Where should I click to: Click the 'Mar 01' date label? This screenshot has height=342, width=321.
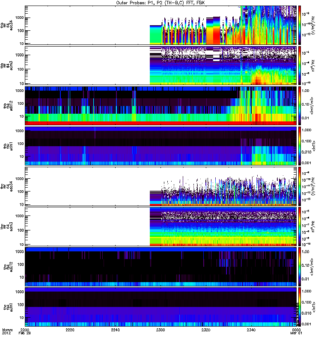[x=293, y=334]
